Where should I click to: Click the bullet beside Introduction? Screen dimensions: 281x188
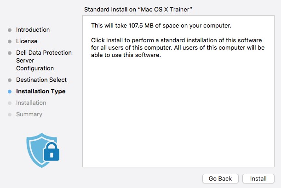(x=10, y=30)
